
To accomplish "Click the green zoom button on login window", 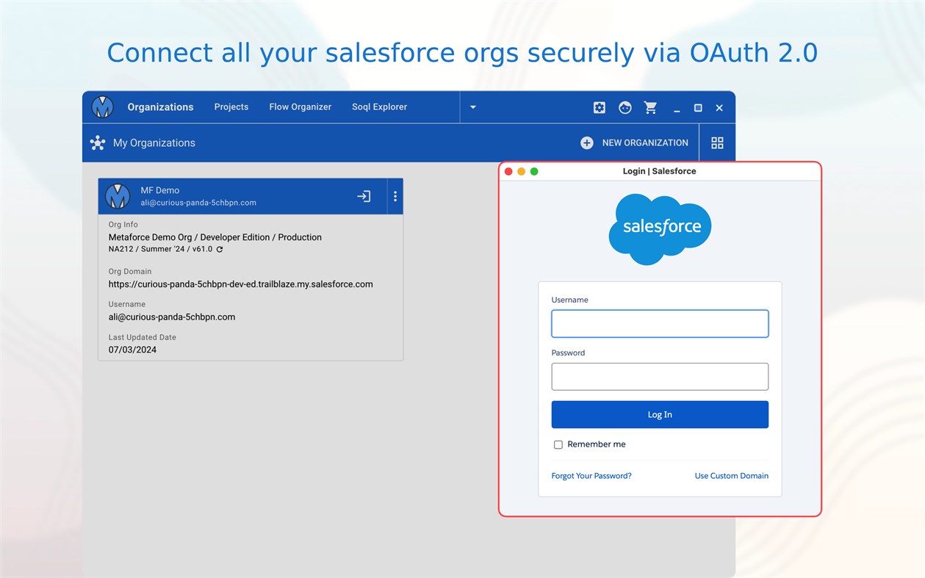I will point(534,171).
